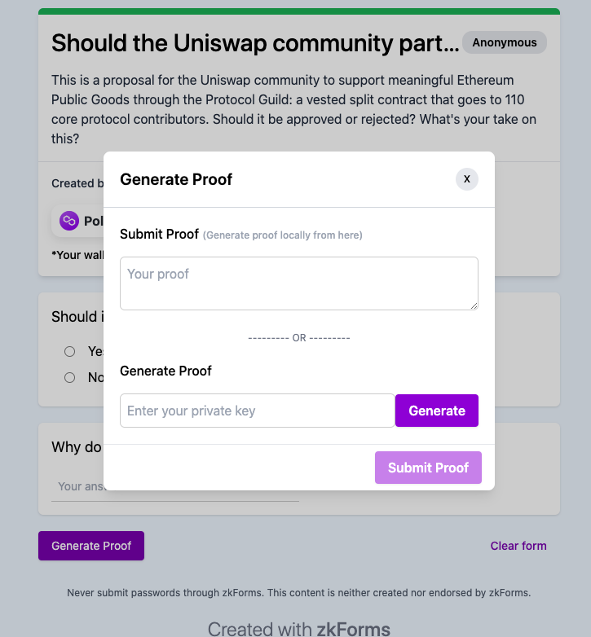
Task: Select the No radio option
Action: tap(70, 377)
